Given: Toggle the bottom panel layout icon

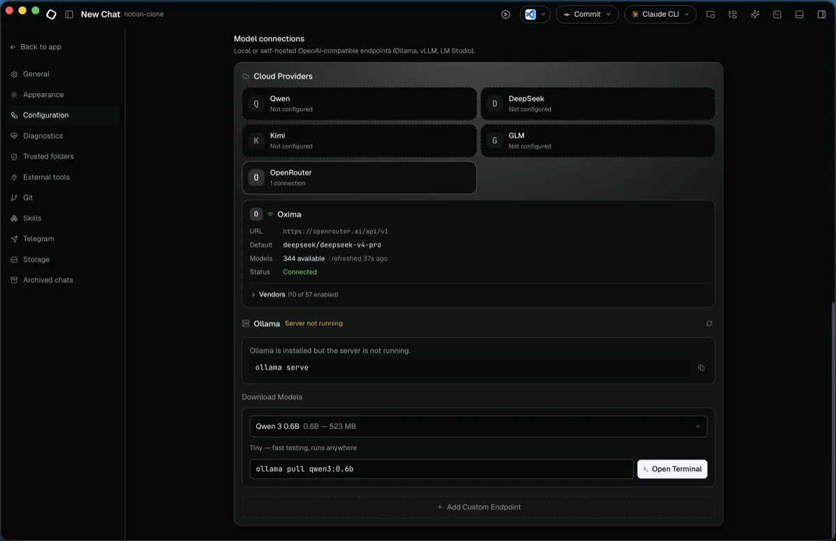Looking at the screenshot, I should click(800, 14).
